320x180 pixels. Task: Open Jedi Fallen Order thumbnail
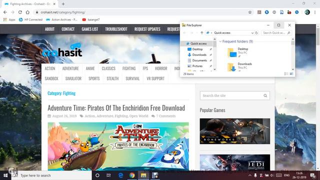coord(234,162)
